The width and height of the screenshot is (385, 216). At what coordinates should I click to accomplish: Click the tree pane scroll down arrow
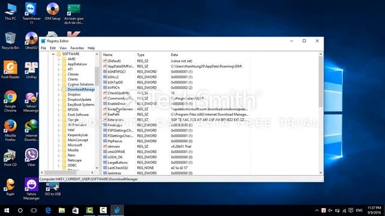(x=97, y=168)
